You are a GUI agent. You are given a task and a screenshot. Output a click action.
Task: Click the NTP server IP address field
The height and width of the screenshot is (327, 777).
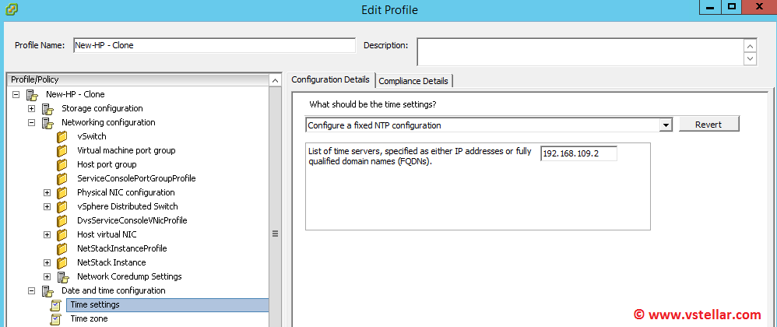(578, 154)
